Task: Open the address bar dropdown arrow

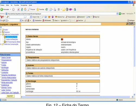Action: pos(117,14)
